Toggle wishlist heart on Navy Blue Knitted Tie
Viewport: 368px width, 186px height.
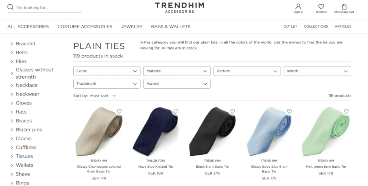pyautogui.click(x=176, y=111)
